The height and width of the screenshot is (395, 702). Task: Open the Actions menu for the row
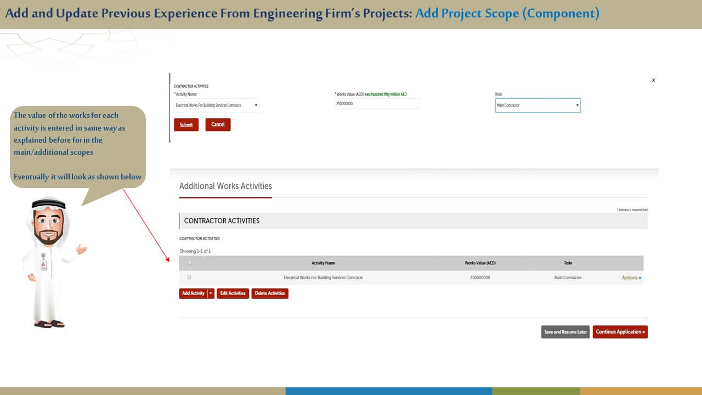[631, 278]
